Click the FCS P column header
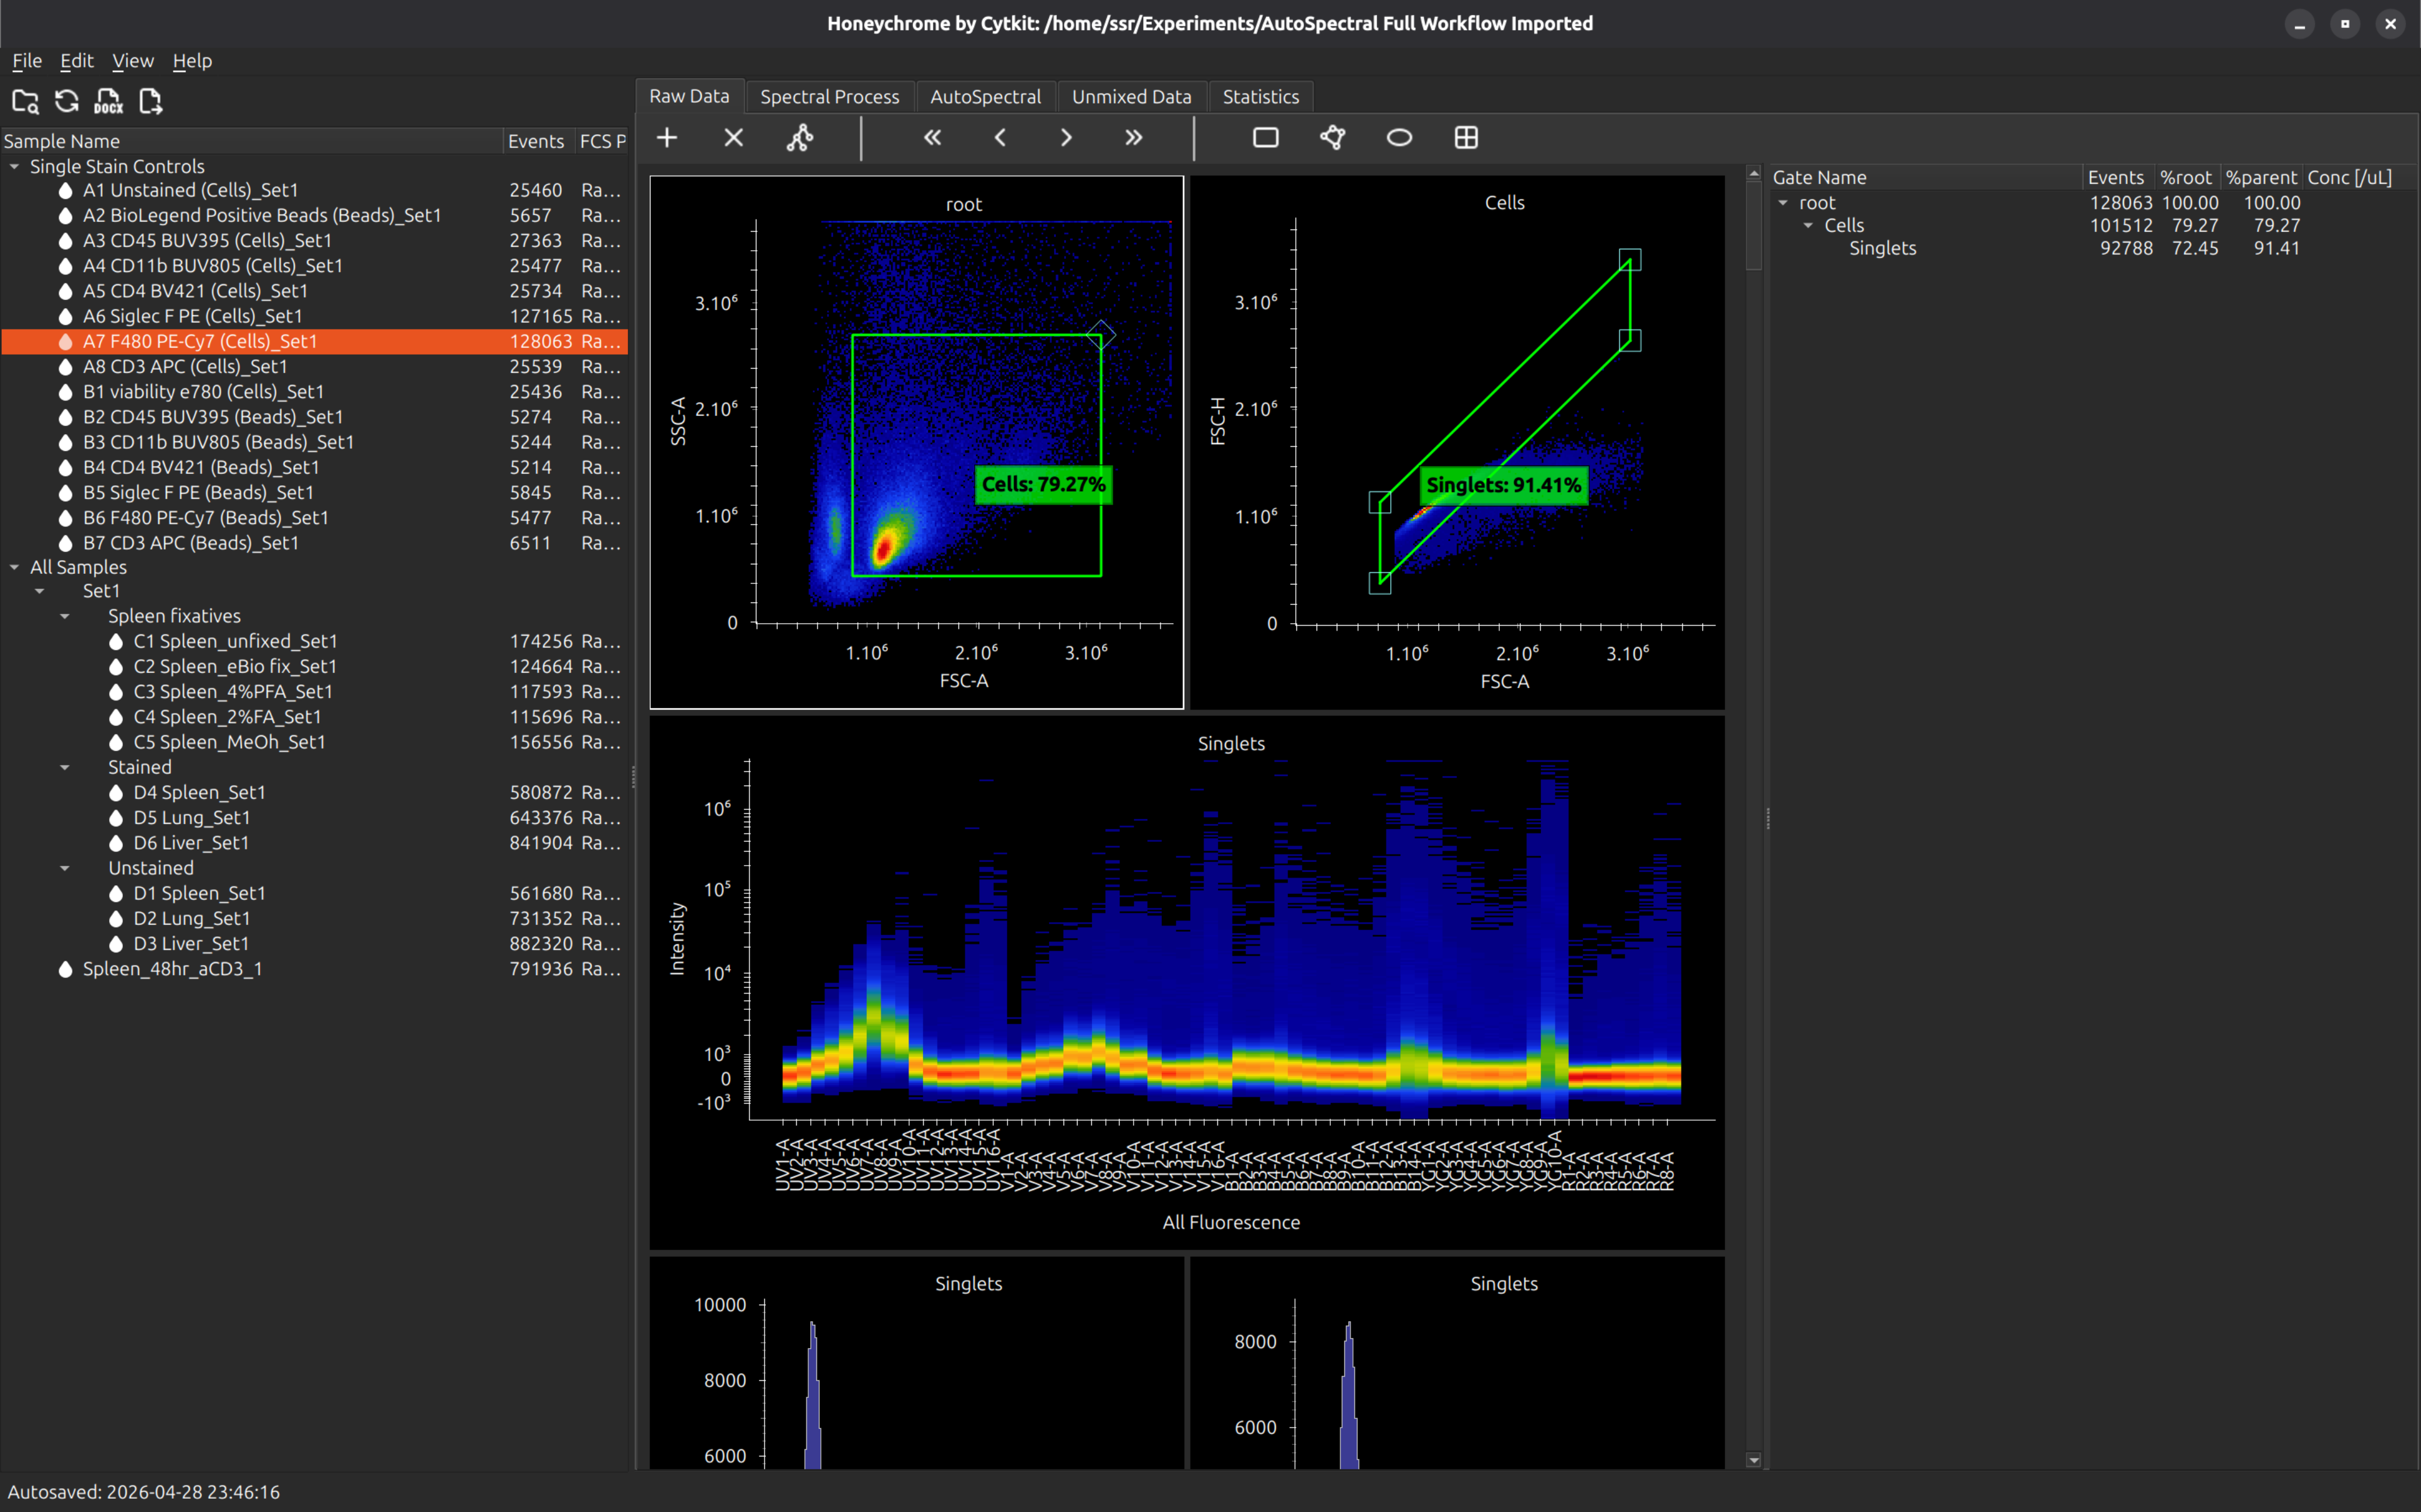2421x1512 pixels. [x=602, y=141]
